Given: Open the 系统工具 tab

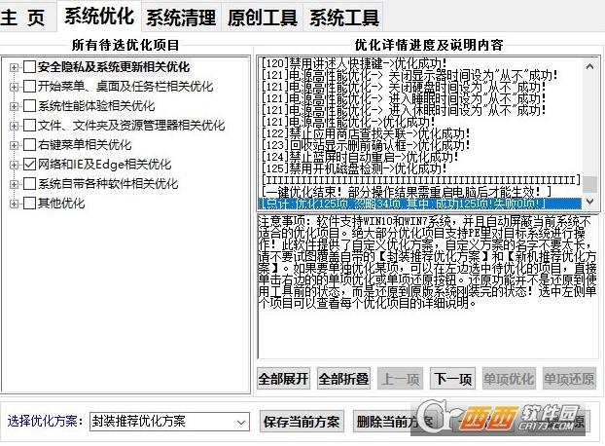Looking at the screenshot, I should click(x=344, y=17).
